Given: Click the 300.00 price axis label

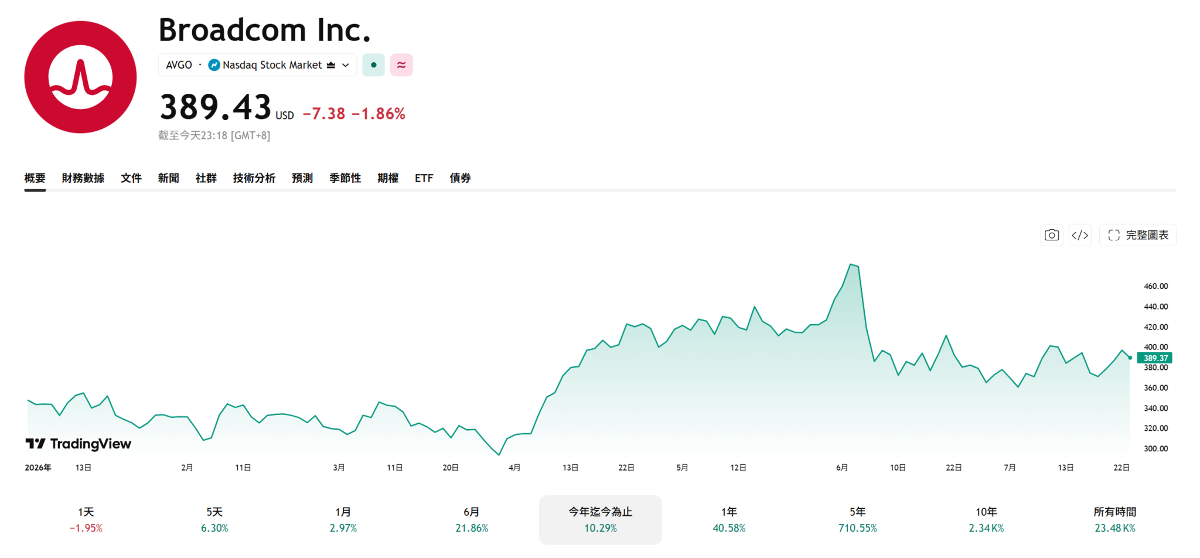Looking at the screenshot, I should point(1155,448).
